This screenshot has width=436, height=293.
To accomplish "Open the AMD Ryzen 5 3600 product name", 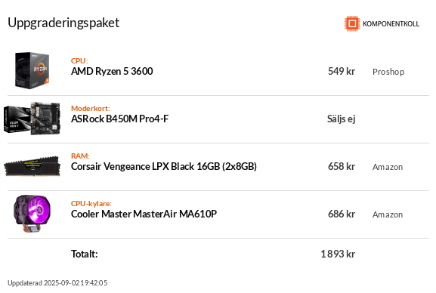I will pos(112,71).
